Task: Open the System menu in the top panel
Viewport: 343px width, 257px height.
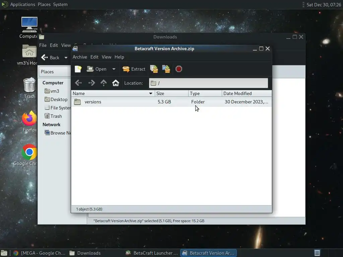Action: click(x=60, y=4)
